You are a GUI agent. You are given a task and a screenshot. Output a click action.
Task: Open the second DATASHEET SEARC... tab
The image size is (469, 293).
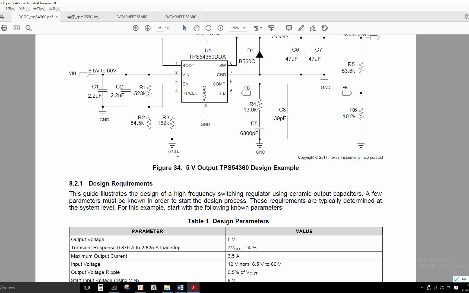182,17
